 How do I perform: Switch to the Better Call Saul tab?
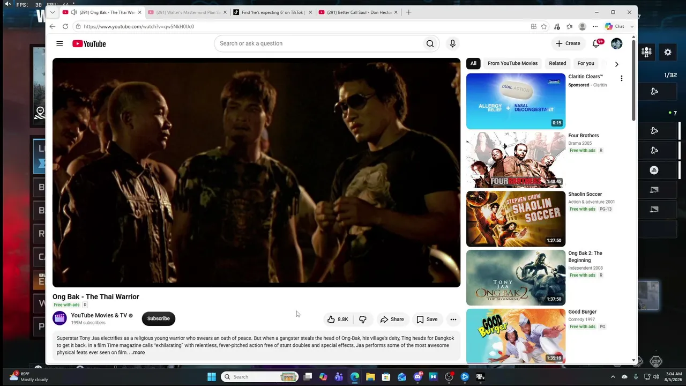click(358, 12)
